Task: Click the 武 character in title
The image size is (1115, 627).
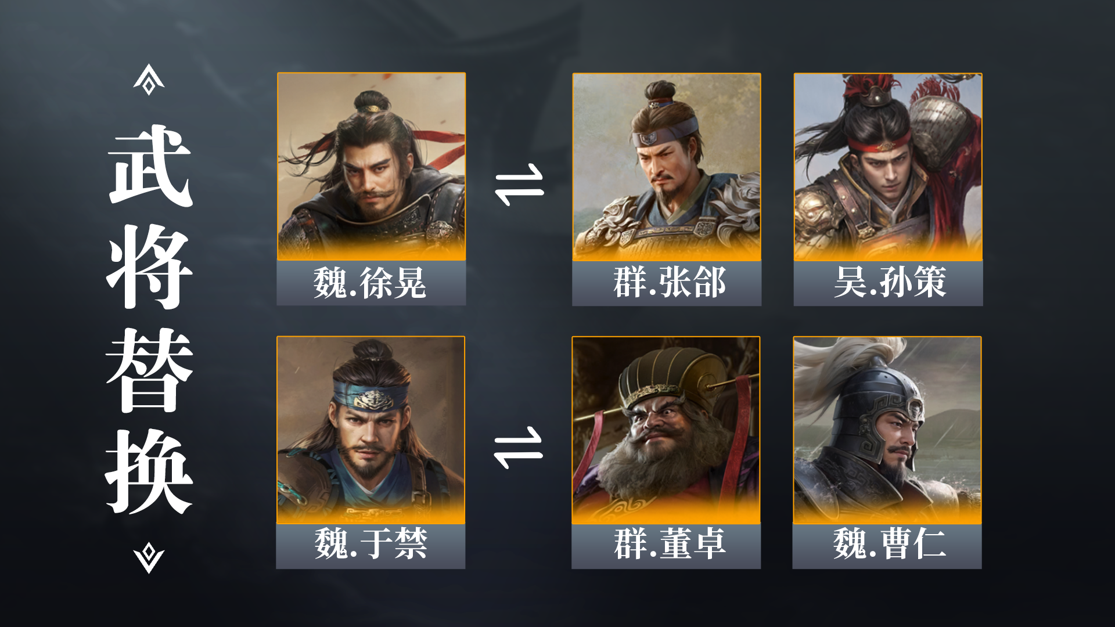Action: [150, 166]
